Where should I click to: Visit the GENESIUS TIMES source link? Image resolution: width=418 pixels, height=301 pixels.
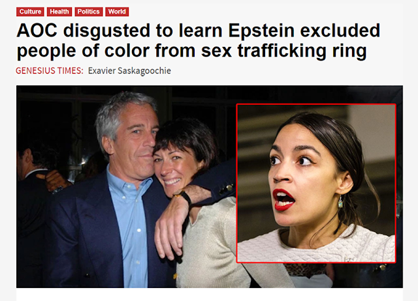pos(50,71)
